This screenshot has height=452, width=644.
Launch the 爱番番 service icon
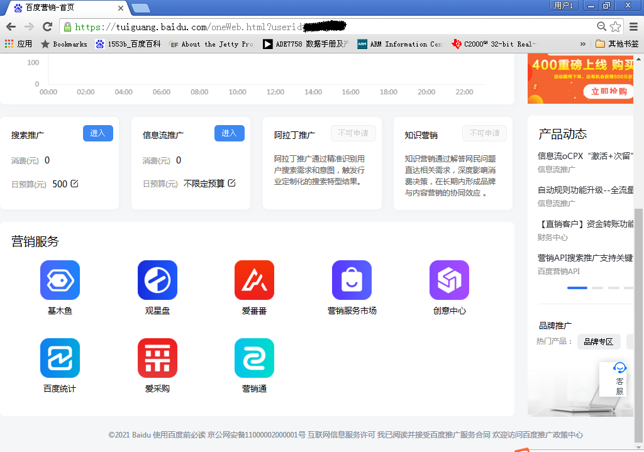pyautogui.click(x=254, y=280)
